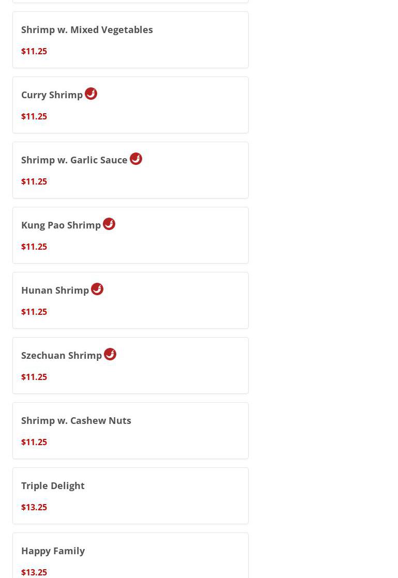Click the $11.25 price under Kung Pao Shrimp
The width and height of the screenshot is (398, 578).
pos(34,247)
